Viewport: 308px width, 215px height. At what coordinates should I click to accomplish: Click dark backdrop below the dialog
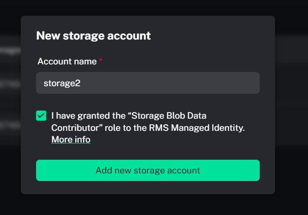(148, 205)
